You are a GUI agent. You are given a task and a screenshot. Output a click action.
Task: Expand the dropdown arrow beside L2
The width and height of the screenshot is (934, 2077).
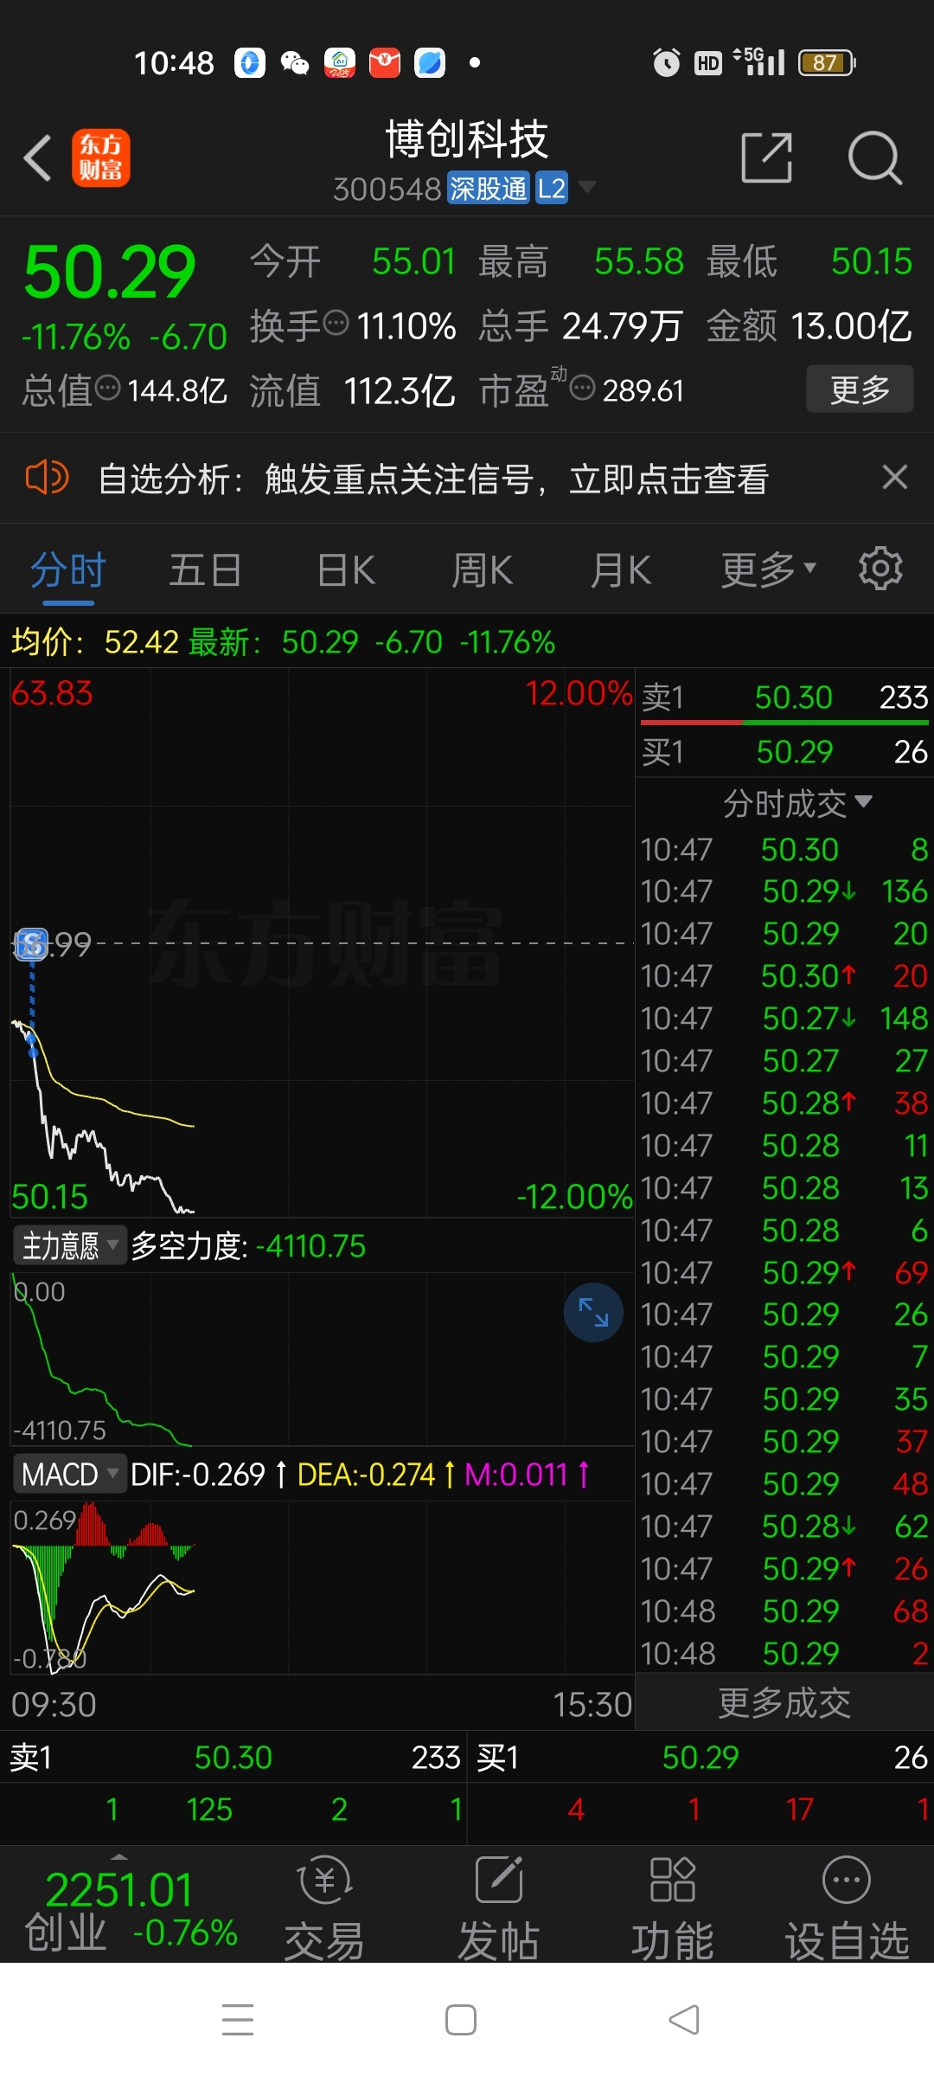(586, 186)
